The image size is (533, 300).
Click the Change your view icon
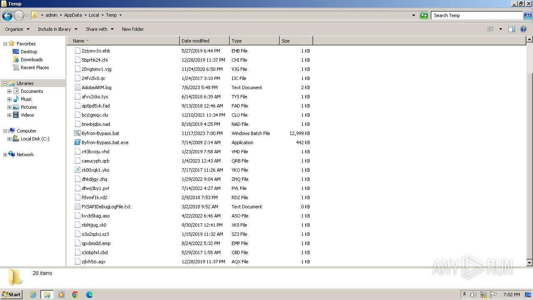491,29
